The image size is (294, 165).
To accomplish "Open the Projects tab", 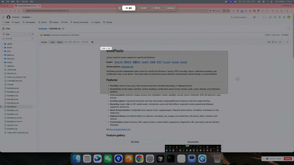I will [x=54, y=22].
